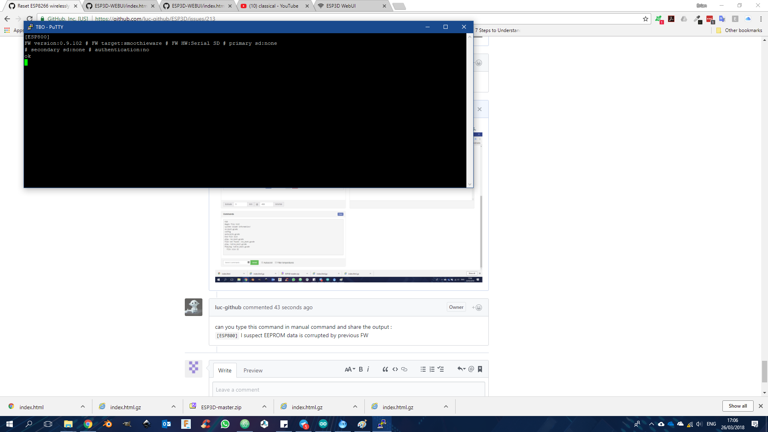The image size is (768, 432).
Task: Add a bulleted list to the comment
Action: coord(423,369)
